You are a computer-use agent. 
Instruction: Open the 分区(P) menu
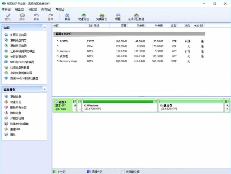click(33, 9)
